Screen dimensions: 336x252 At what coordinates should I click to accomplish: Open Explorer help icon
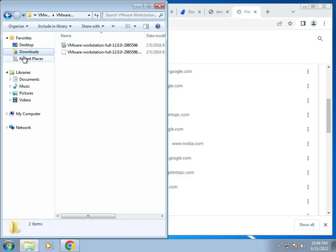(158, 26)
